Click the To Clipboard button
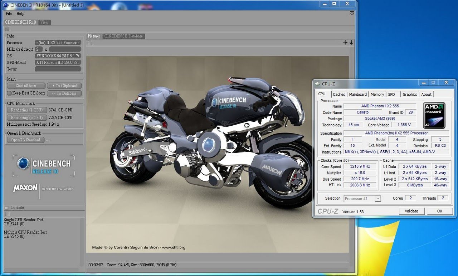Image resolution: width=458 pixels, height=276 pixels. [64, 86]
